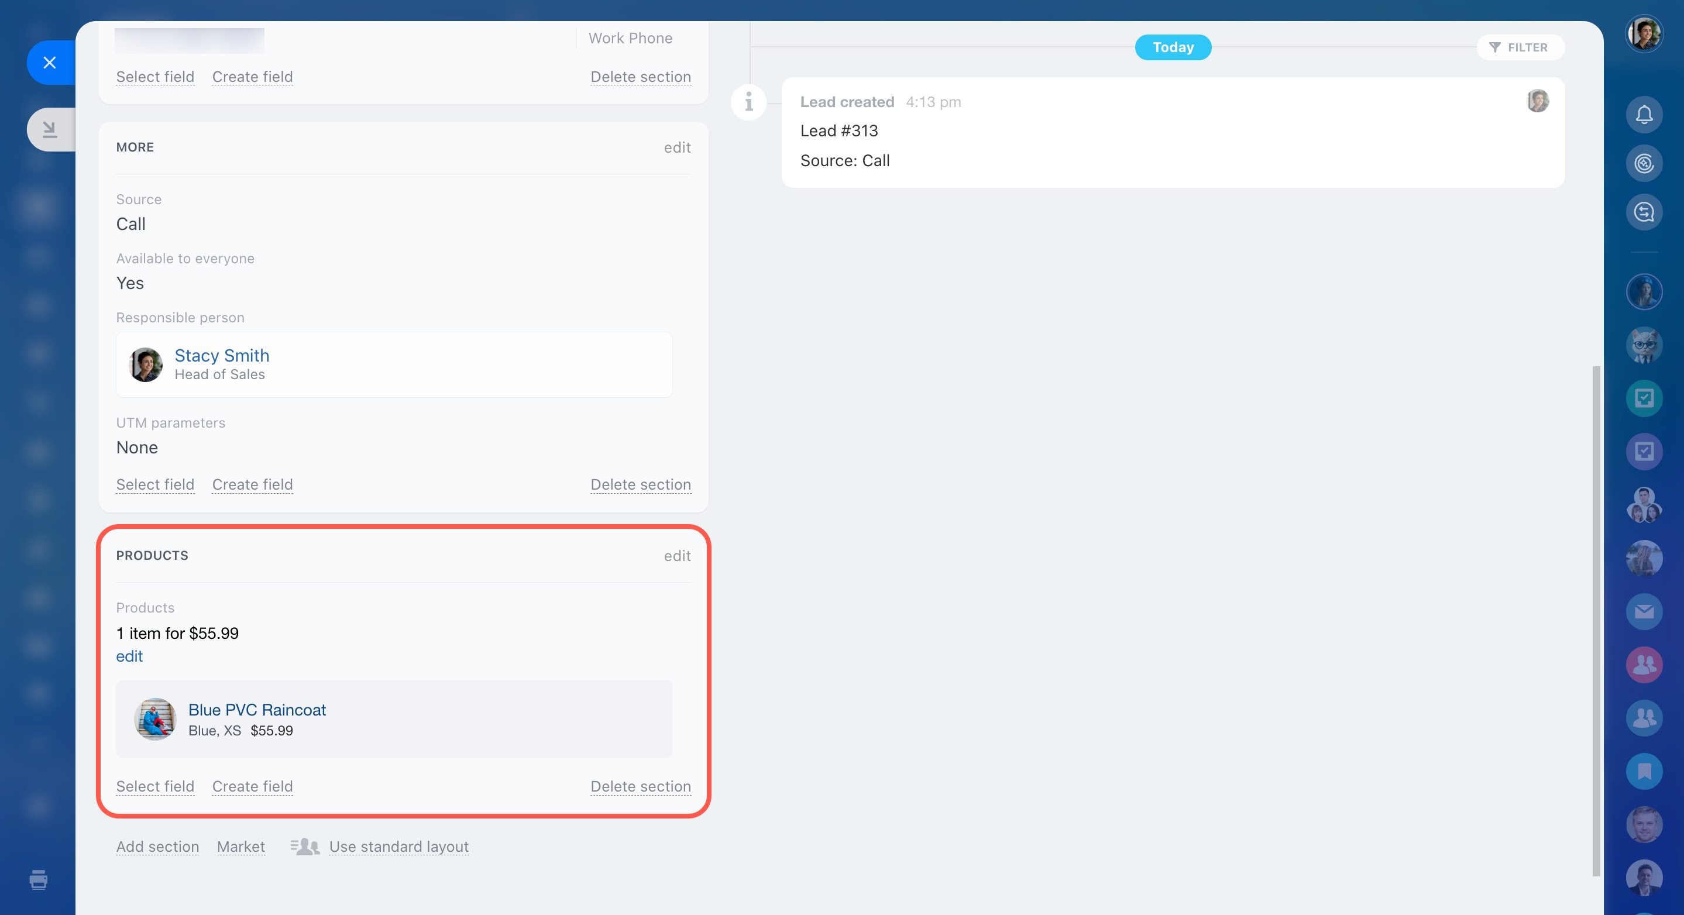Click the notifications bell icon
The image size is (1684, 915).
pos(1644,115)
